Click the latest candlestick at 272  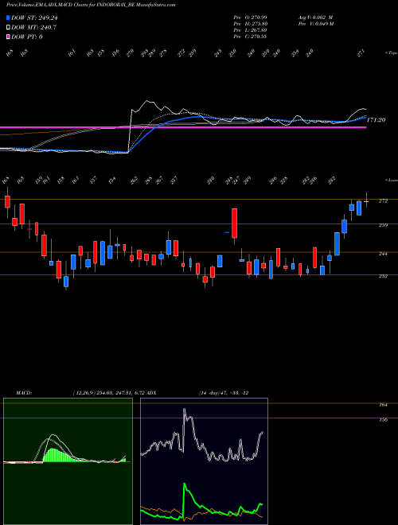366,201
